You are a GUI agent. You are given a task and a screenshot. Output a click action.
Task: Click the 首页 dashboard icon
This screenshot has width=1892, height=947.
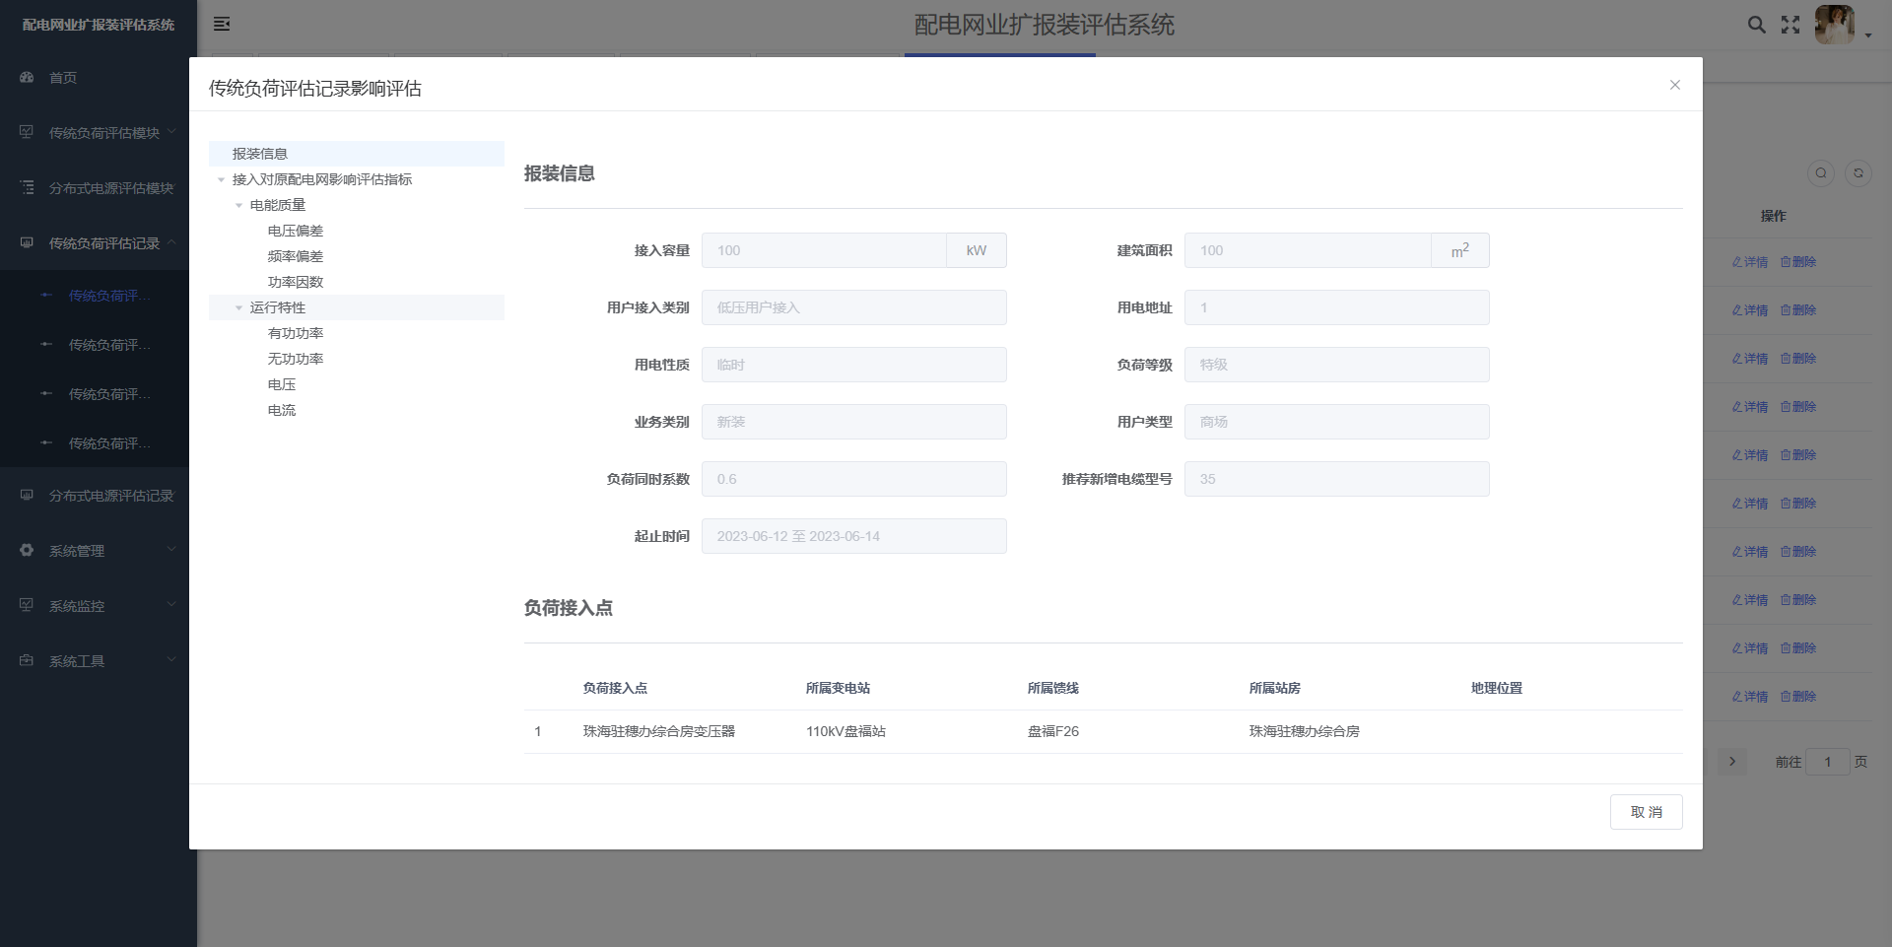coord(27,77)
